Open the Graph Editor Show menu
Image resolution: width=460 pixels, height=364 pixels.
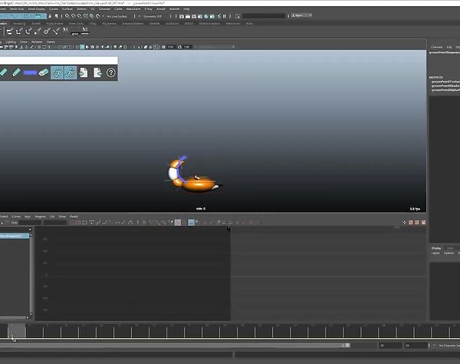[62, 216]
